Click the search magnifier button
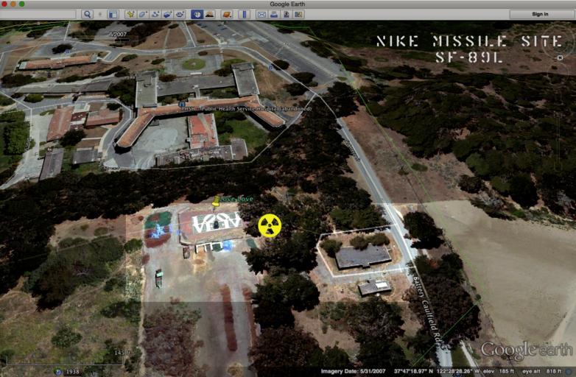This screenshot has width=576, height=377. click(87, 14)
